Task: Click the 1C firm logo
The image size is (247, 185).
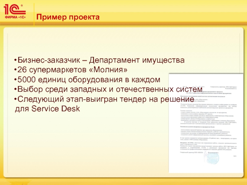Action: 15,11
